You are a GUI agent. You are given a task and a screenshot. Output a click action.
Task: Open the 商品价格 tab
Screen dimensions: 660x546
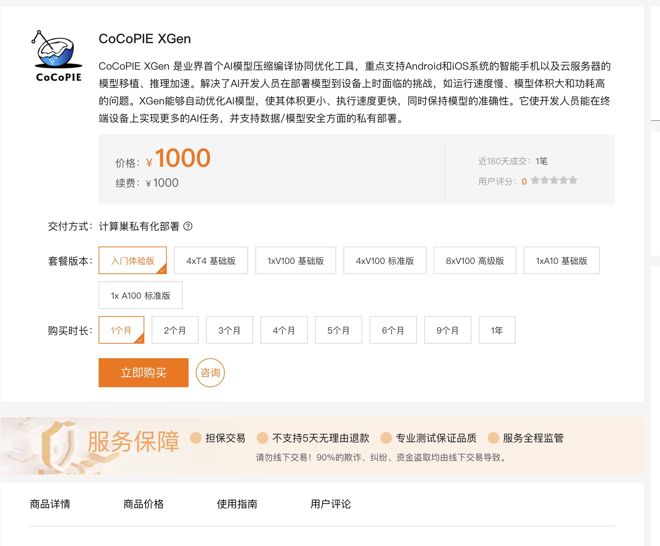pyautogui.click(x=144, y=504)
